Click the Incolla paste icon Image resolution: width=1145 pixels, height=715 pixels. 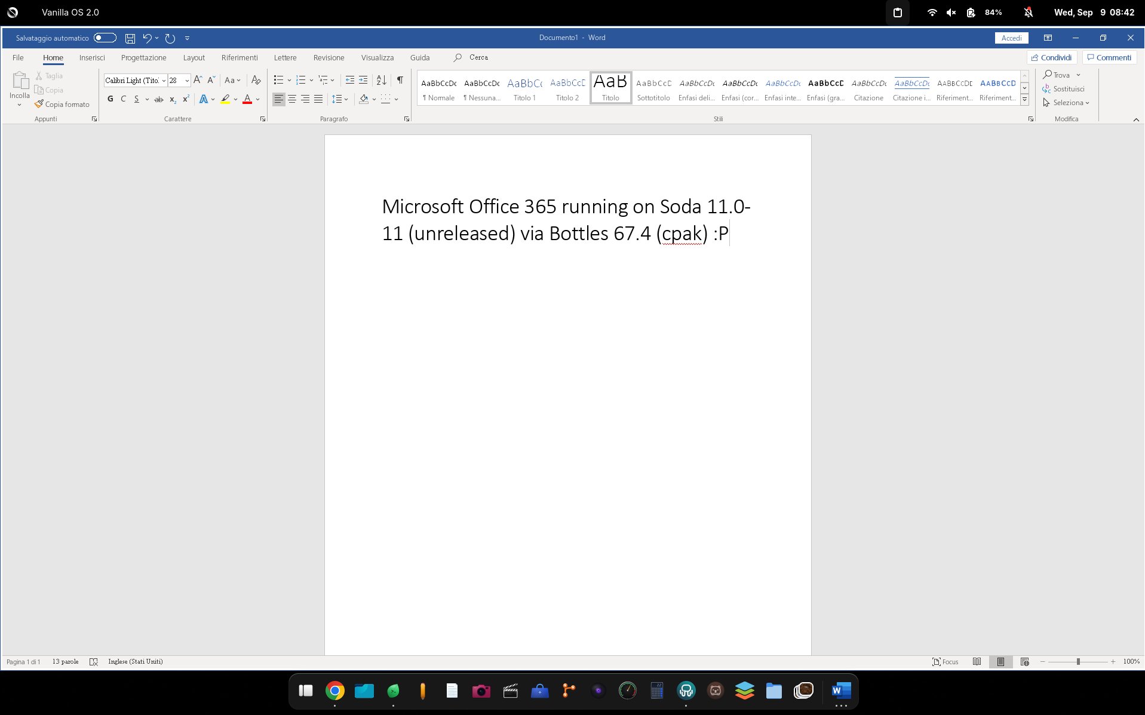coord(20,81)
